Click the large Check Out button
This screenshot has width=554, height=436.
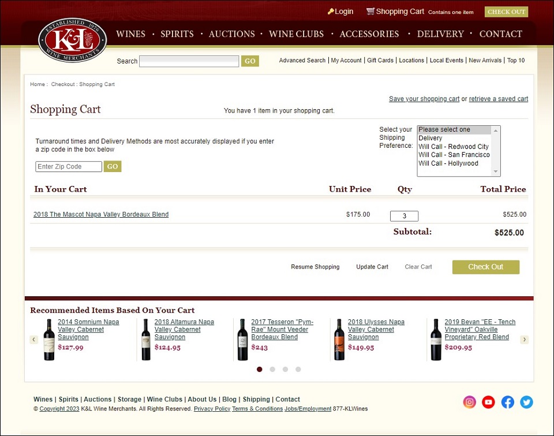click(x=486, y=267)
